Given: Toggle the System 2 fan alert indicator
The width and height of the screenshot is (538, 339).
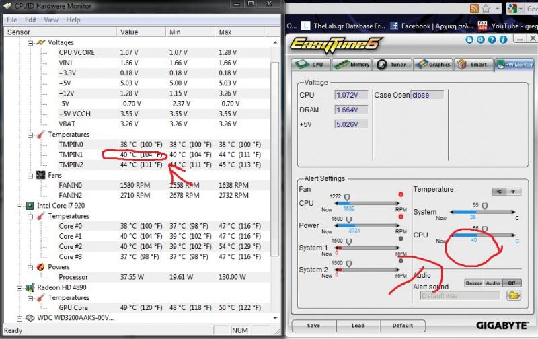Looking at the screenshot, I should click(x=401, y=261).
